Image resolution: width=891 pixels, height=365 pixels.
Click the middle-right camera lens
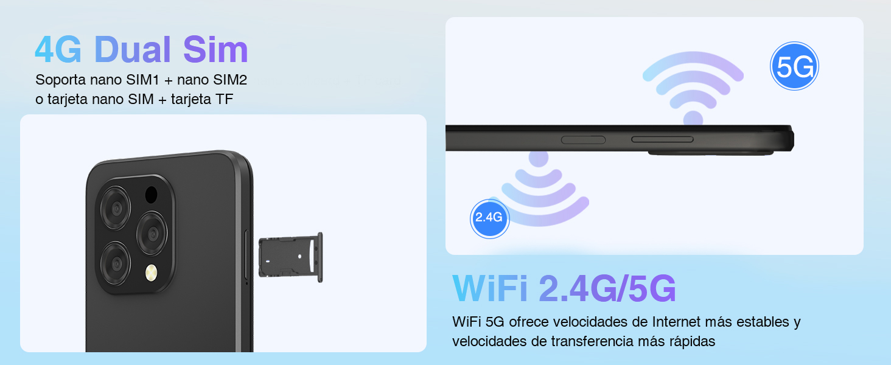152,233
